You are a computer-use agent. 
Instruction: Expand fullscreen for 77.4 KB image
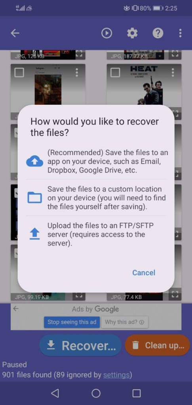point(175,294)
